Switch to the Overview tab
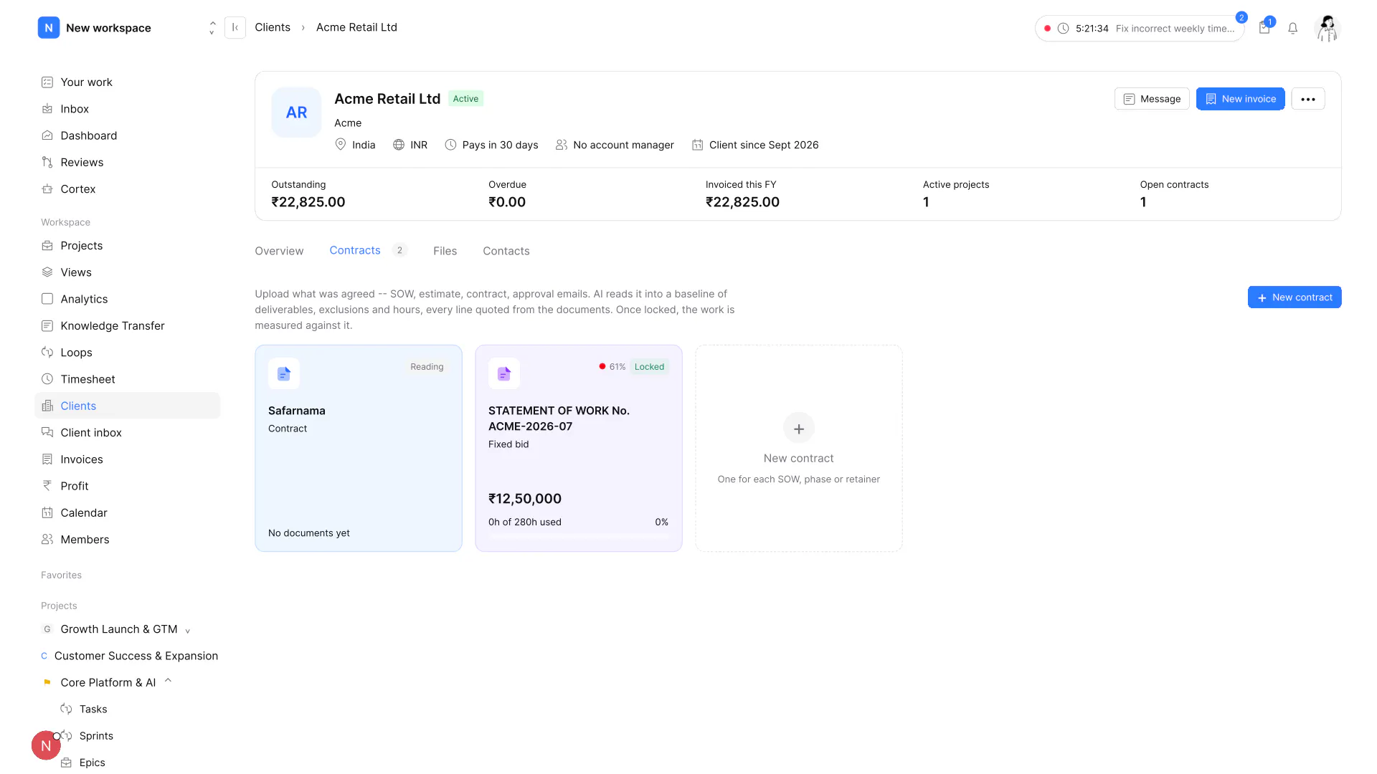This screenshot has width=1377, height=774. point(279,251)
